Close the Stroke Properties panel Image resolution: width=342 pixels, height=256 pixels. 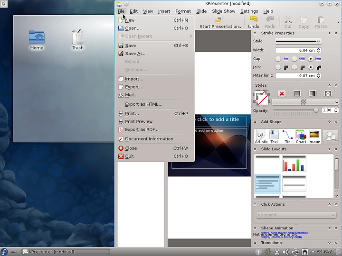[336, 33]
